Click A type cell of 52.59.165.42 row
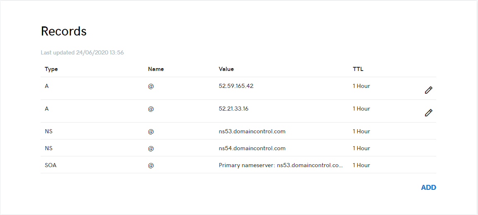Screen dimensions: 478x215 (x=47, y=86)
